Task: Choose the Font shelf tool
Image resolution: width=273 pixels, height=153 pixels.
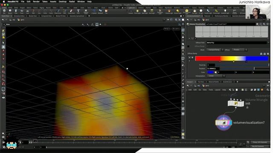Action: 78,11
